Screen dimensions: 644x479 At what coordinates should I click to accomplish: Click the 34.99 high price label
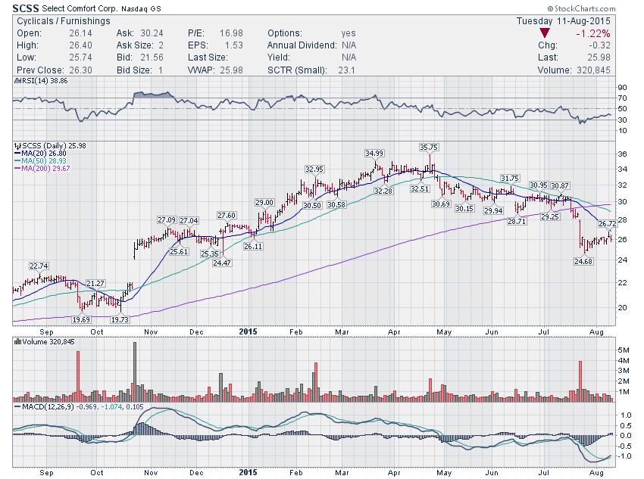click(x=374, y=154)
